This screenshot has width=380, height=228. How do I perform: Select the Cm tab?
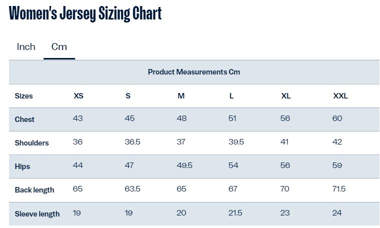pos(59,46)
